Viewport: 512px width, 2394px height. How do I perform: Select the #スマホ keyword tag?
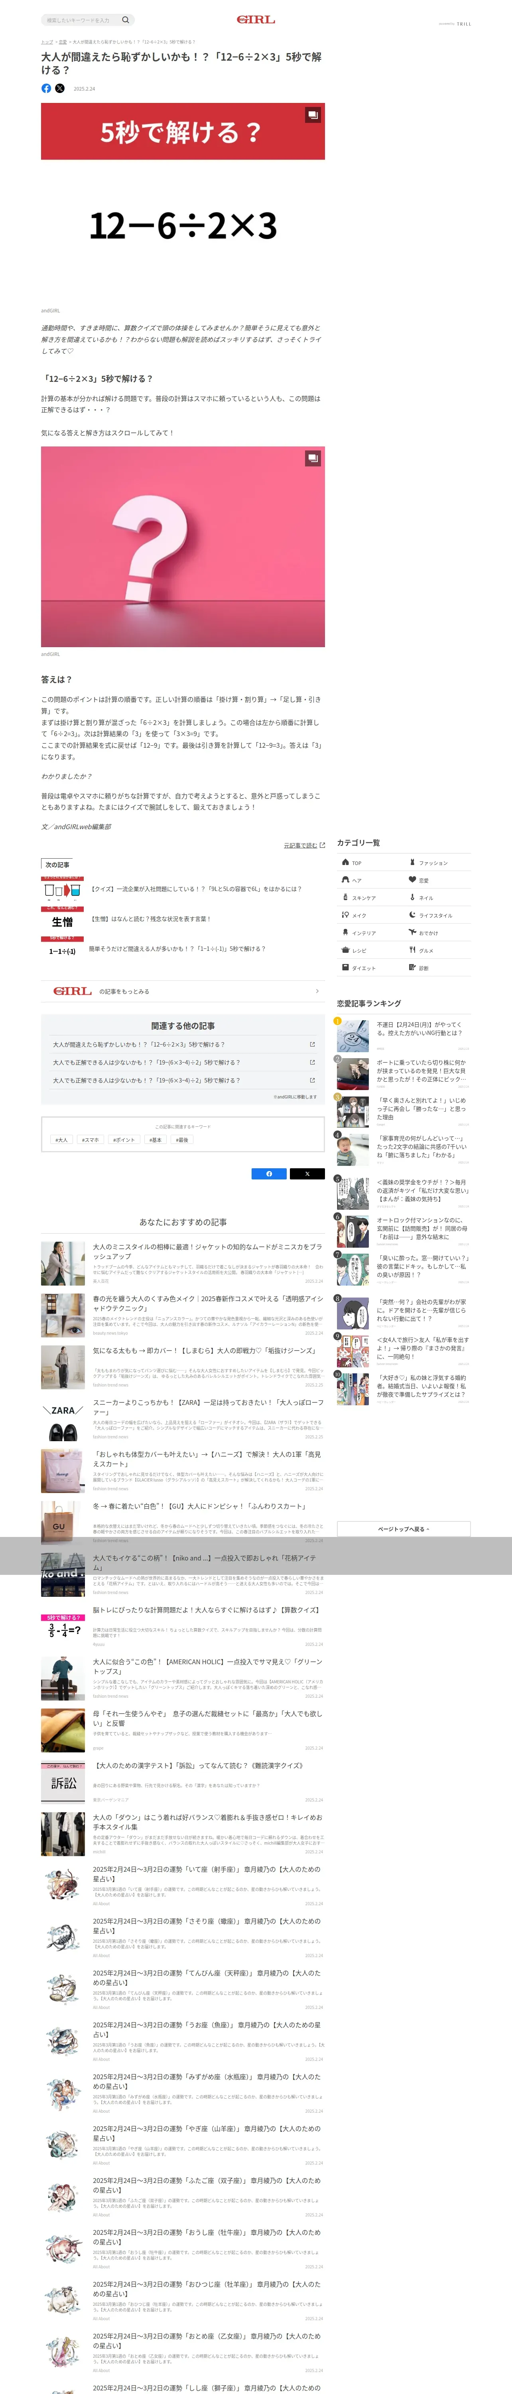(x=90, y=1140)
